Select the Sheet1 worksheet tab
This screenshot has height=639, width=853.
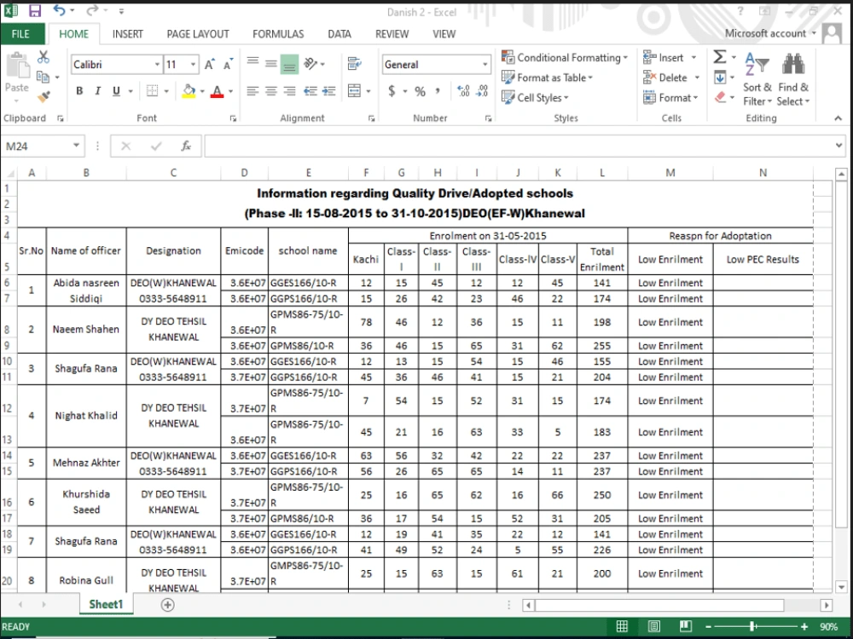106,604
